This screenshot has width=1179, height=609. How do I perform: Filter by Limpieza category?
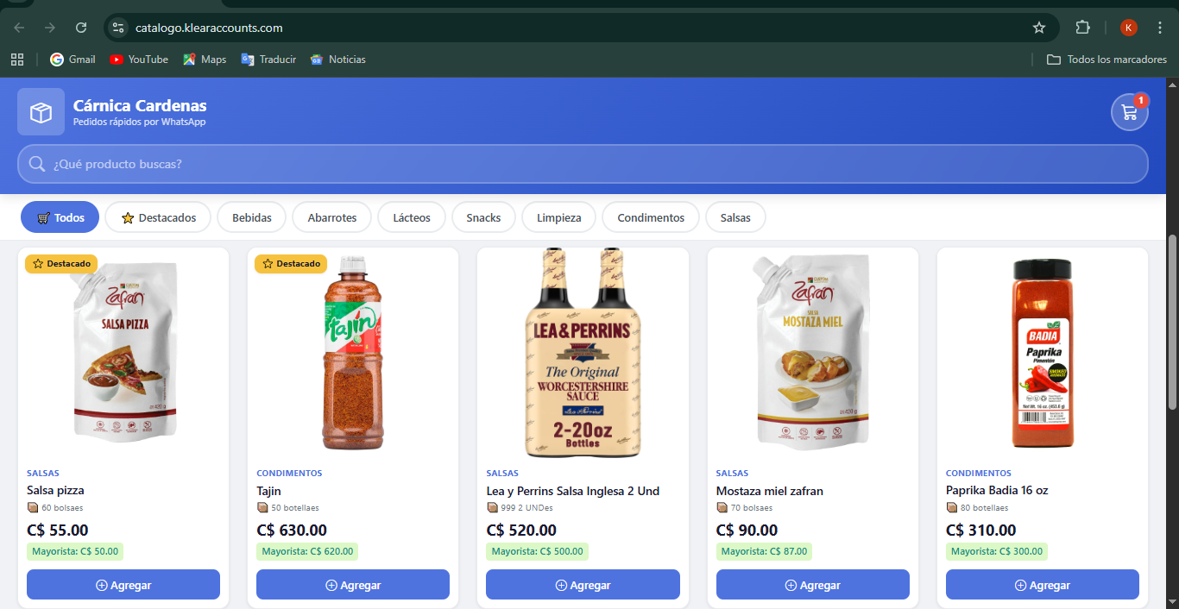pos(558,217)
